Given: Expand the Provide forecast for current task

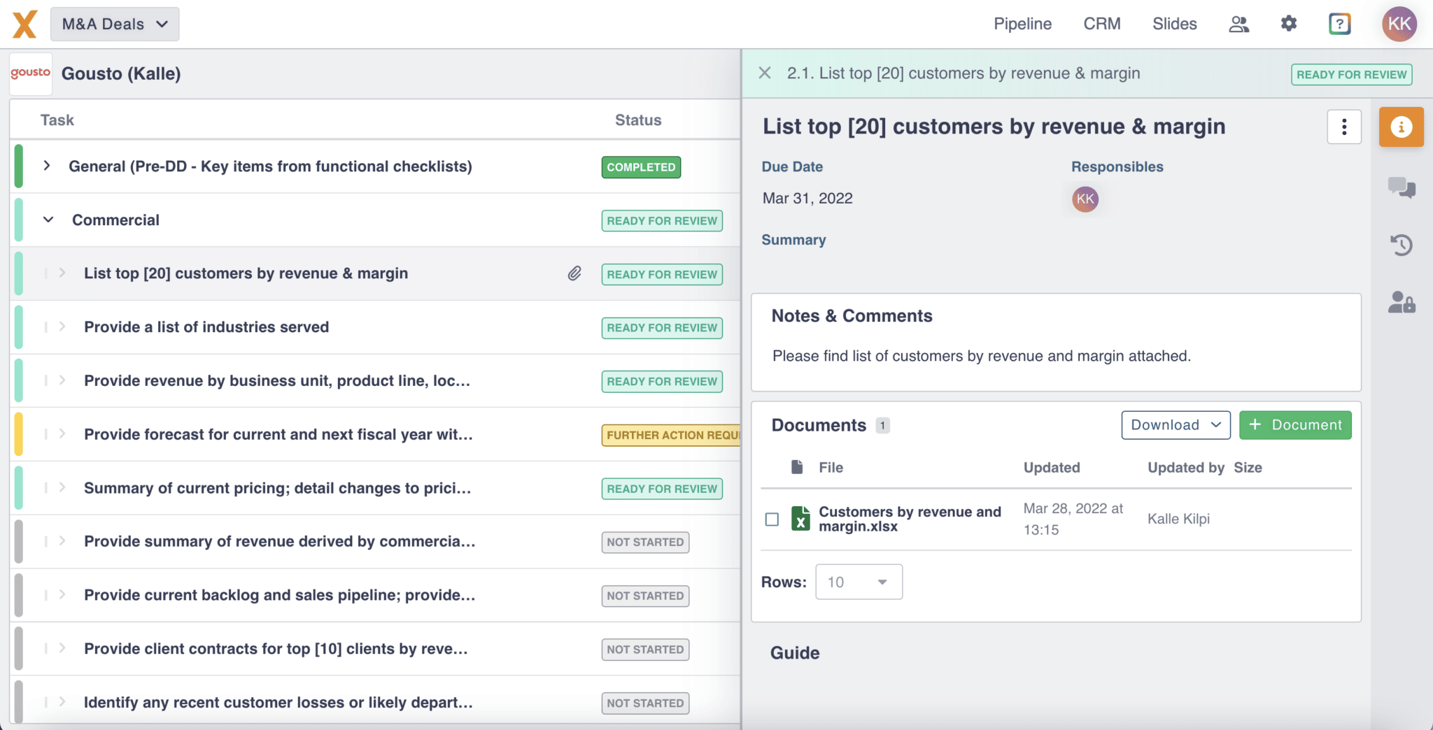Looking at the screenshot, I should coord(62,434).
